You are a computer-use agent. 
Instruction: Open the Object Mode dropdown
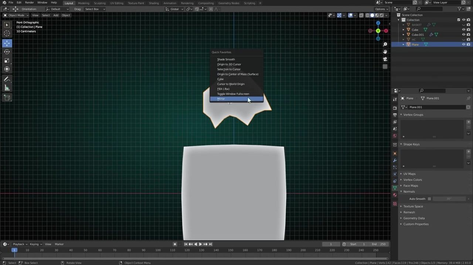click(x=16, y=15)
